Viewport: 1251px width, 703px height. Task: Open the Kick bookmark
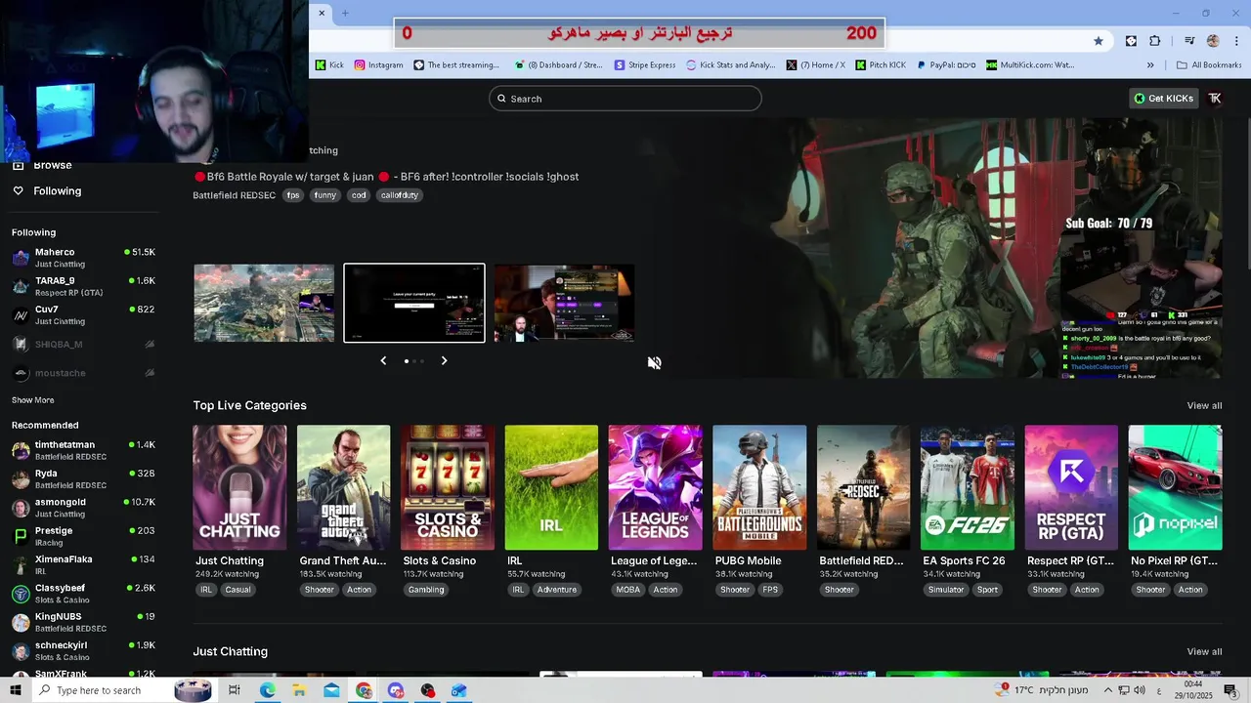329,65
